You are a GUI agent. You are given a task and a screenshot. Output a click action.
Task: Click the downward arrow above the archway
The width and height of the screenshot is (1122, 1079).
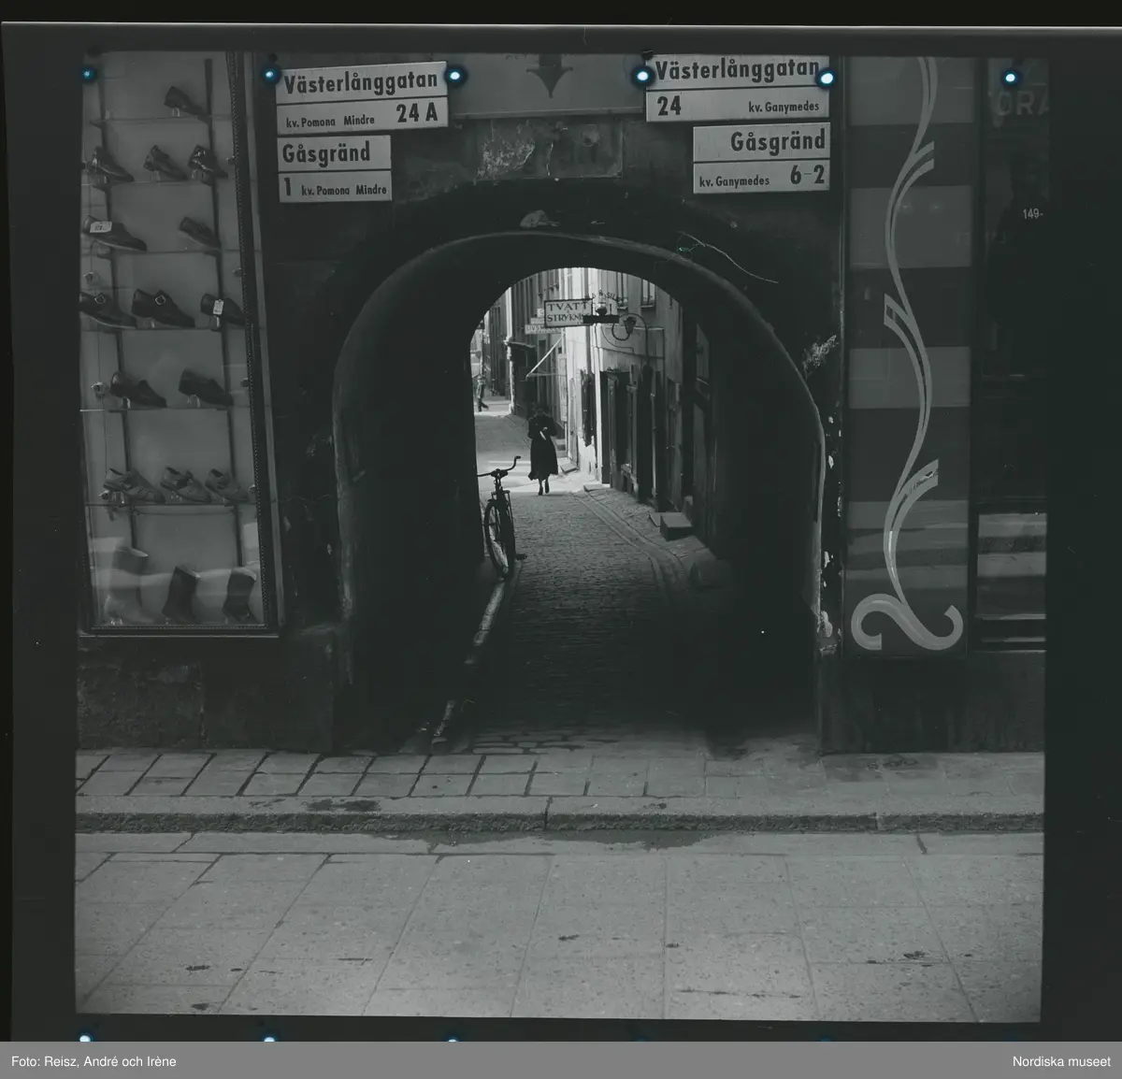(550, 75)
